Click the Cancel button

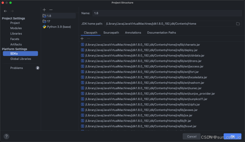(x=192, y=136)
